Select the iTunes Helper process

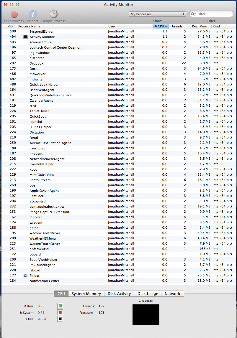click(x=119, y=127)
